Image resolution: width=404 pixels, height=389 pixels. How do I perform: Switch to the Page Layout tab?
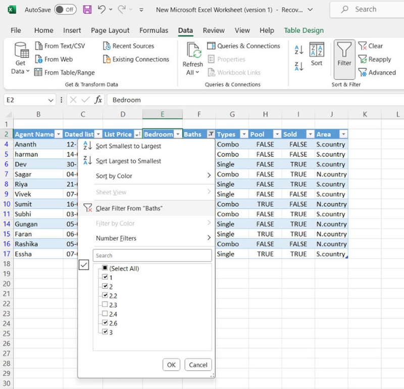tap(110, 30)
